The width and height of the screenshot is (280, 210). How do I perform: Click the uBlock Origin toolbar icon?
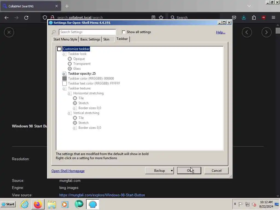point(264,17)
